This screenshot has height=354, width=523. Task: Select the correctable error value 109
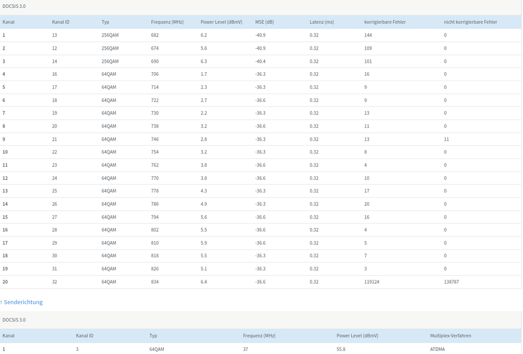point(368,48)
